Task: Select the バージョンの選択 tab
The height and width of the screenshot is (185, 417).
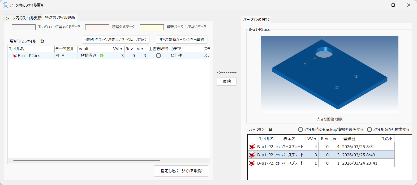Action: (x=256, y=19)
